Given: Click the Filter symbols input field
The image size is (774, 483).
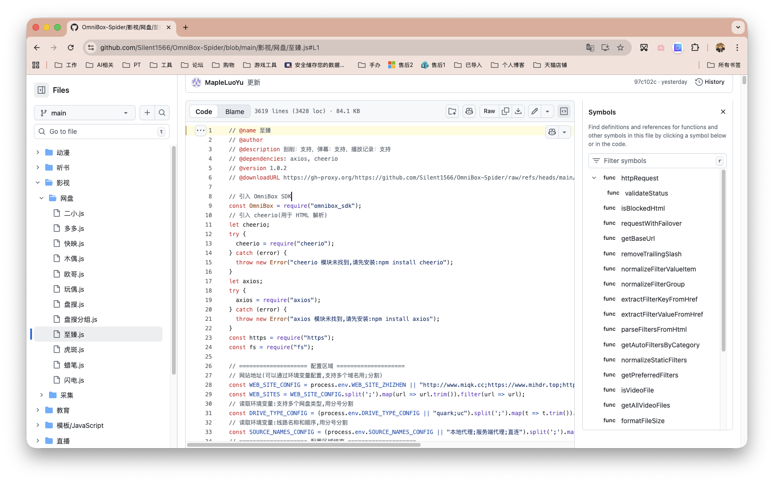Looking at the screenshot, I should (657, 161).
